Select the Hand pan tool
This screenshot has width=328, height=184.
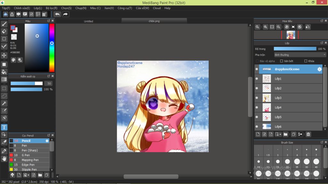click(x=4, y=159)
